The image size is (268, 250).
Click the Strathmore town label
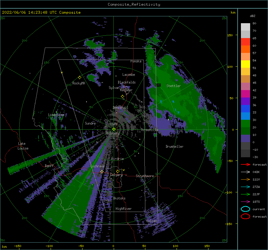pos(145,176)
